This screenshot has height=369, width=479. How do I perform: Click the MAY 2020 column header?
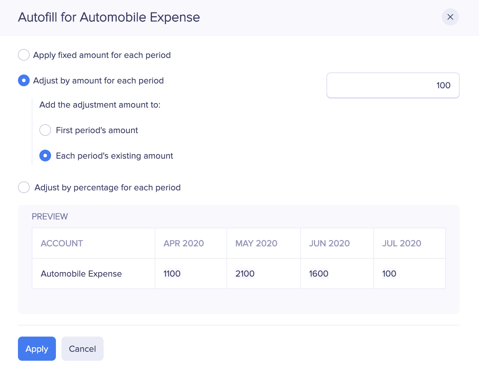click(256, 243)
